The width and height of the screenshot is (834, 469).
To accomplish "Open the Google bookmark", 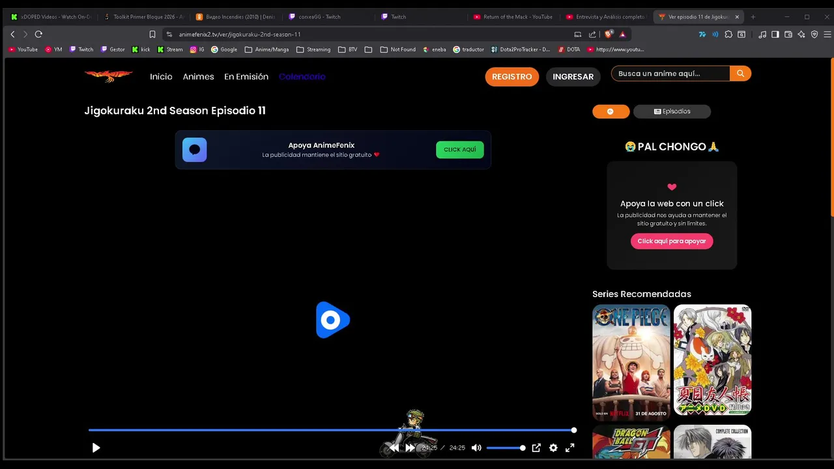I will click(x=223, y=50).
